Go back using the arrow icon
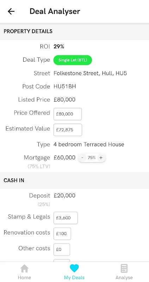 point(11,11)
